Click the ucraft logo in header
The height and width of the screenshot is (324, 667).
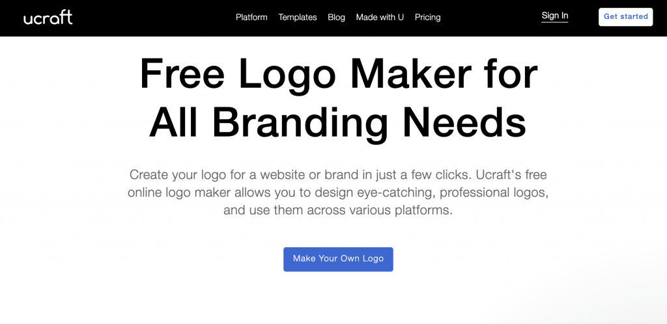click(x=48, y=18)
